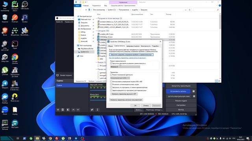Click the choose compatibility settings manually link
The width and height of the screenshot is (252, 141).
pyautogui.click(x=128, y=58)
